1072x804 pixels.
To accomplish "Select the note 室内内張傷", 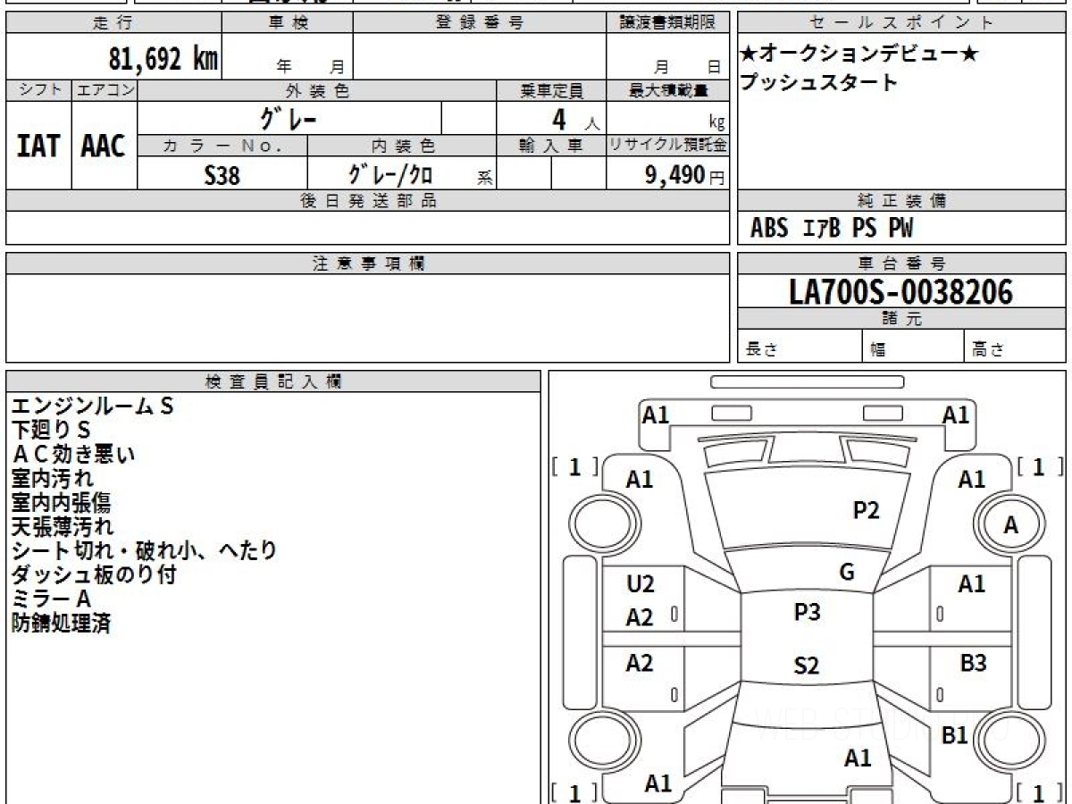I will click(x=62, y=503).
